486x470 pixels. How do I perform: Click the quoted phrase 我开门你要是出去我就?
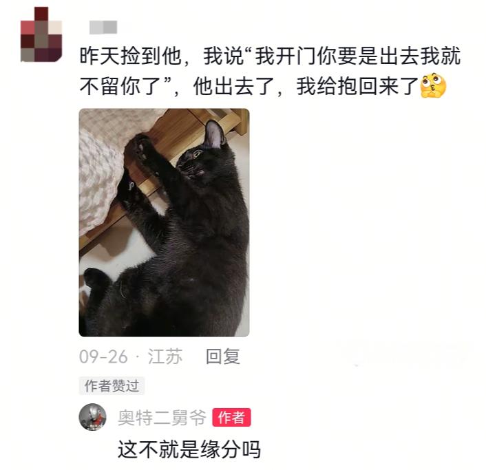358,56
